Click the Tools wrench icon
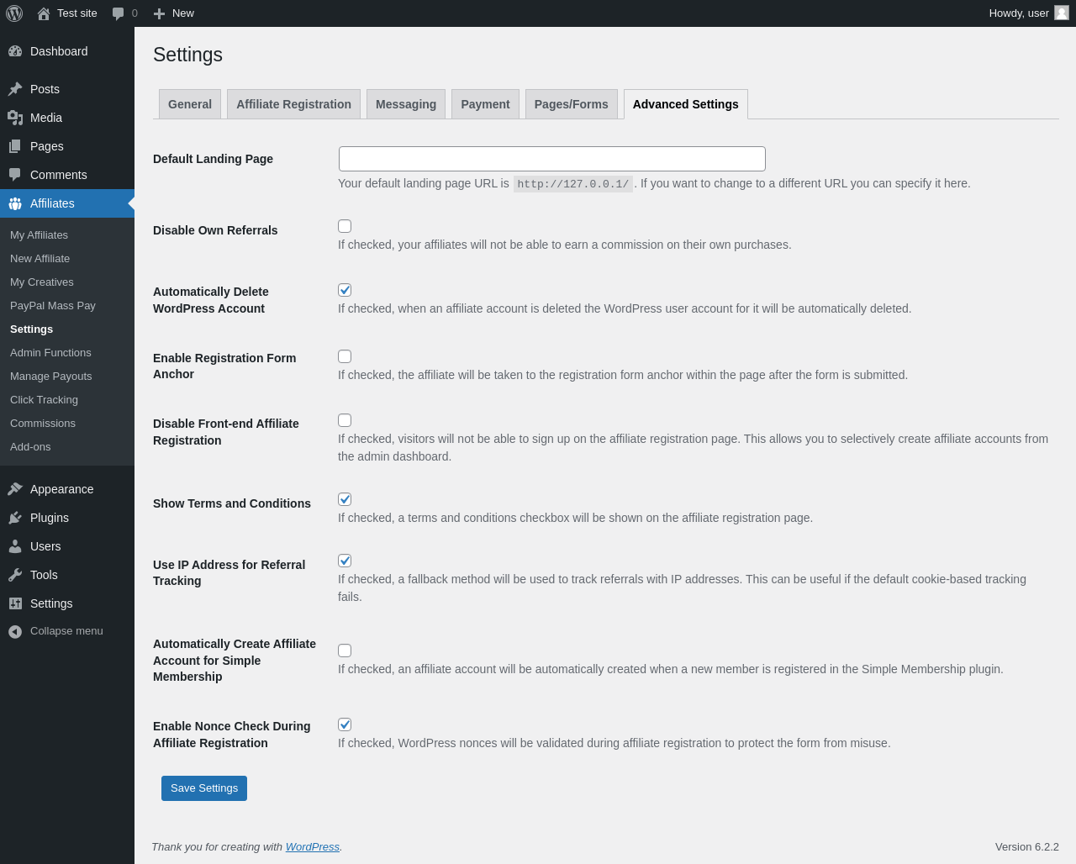Viewport: 1076px width, 864px height. 15,575
